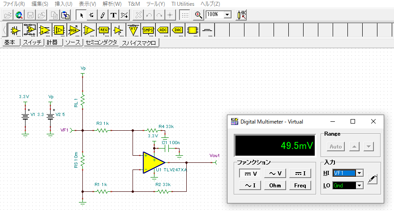The height and width of the screenshot is (211, 394).
Task: Switch to the ソース component tab
Action: [x=73, y=42]
